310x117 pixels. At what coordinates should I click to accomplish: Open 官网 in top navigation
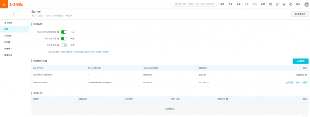coord(263,4)
